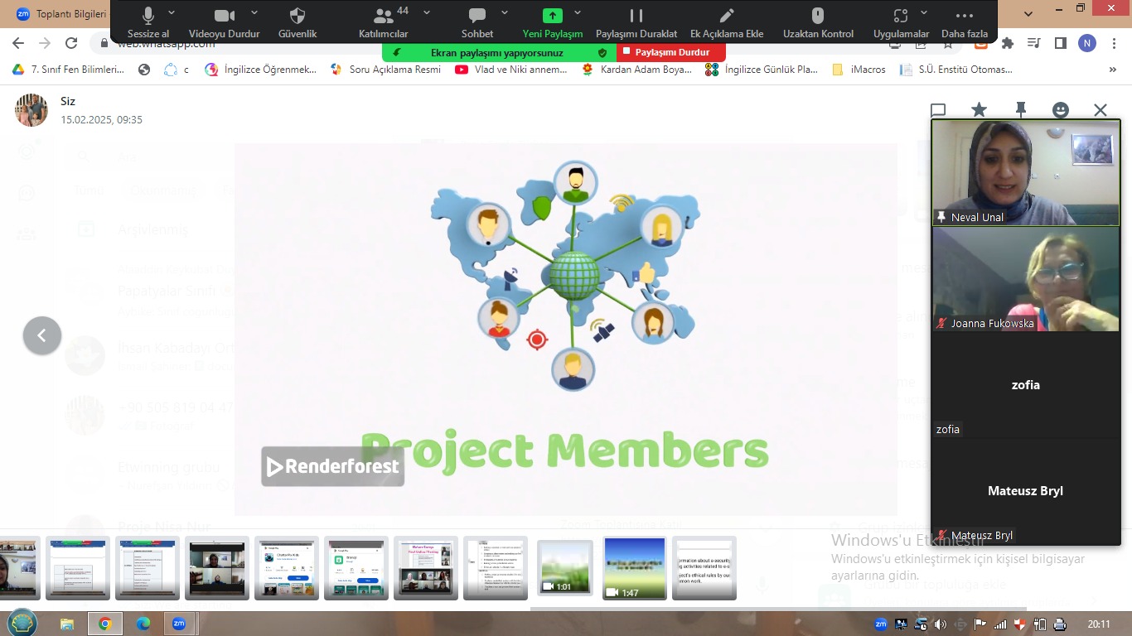React with emoji in media viewer
Image resolution: width=1132 pixels, height=636 pixels.
click(1061, 110)
